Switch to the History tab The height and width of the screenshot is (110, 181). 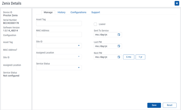62,12
